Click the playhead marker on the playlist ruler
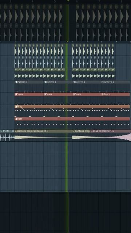This screenshot has height=233, width=131. point(67,41)
